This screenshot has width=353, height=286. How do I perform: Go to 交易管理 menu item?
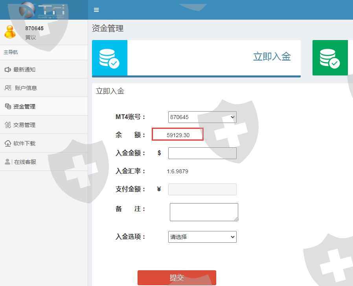[24, 125]
